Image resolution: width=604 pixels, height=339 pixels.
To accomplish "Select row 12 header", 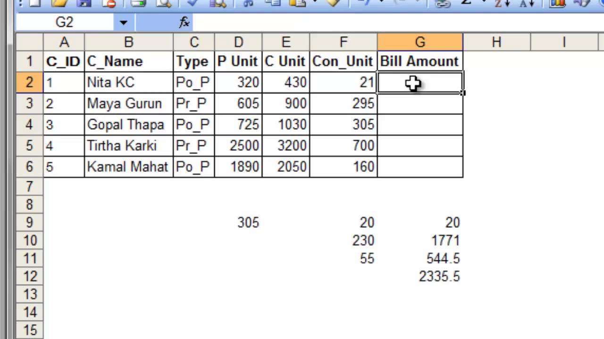I will [29, 276].
